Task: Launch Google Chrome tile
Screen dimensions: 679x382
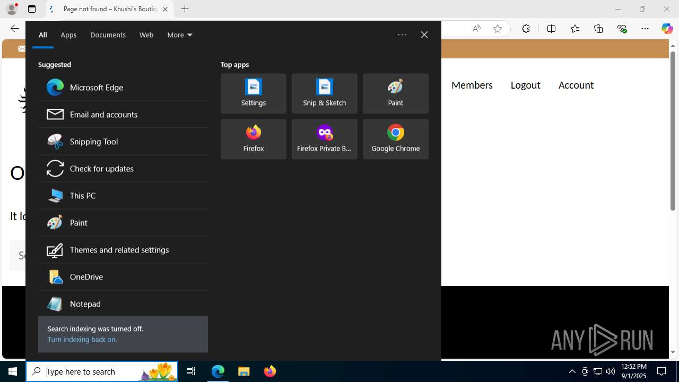Action: click(396, 139)
